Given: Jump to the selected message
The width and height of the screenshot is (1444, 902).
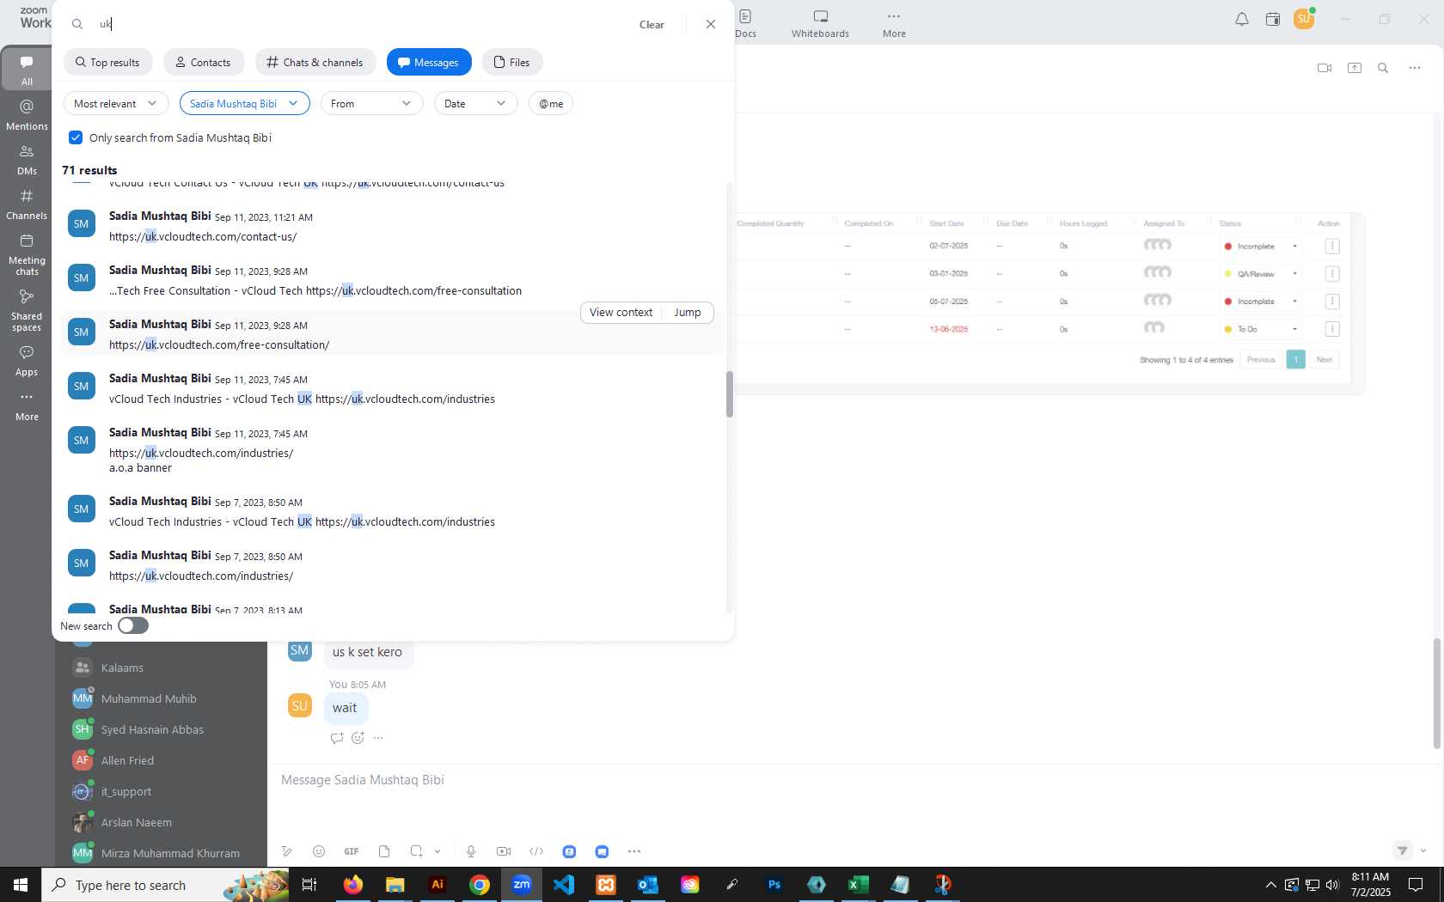Looking at the screenshot, I should [688, 313].
